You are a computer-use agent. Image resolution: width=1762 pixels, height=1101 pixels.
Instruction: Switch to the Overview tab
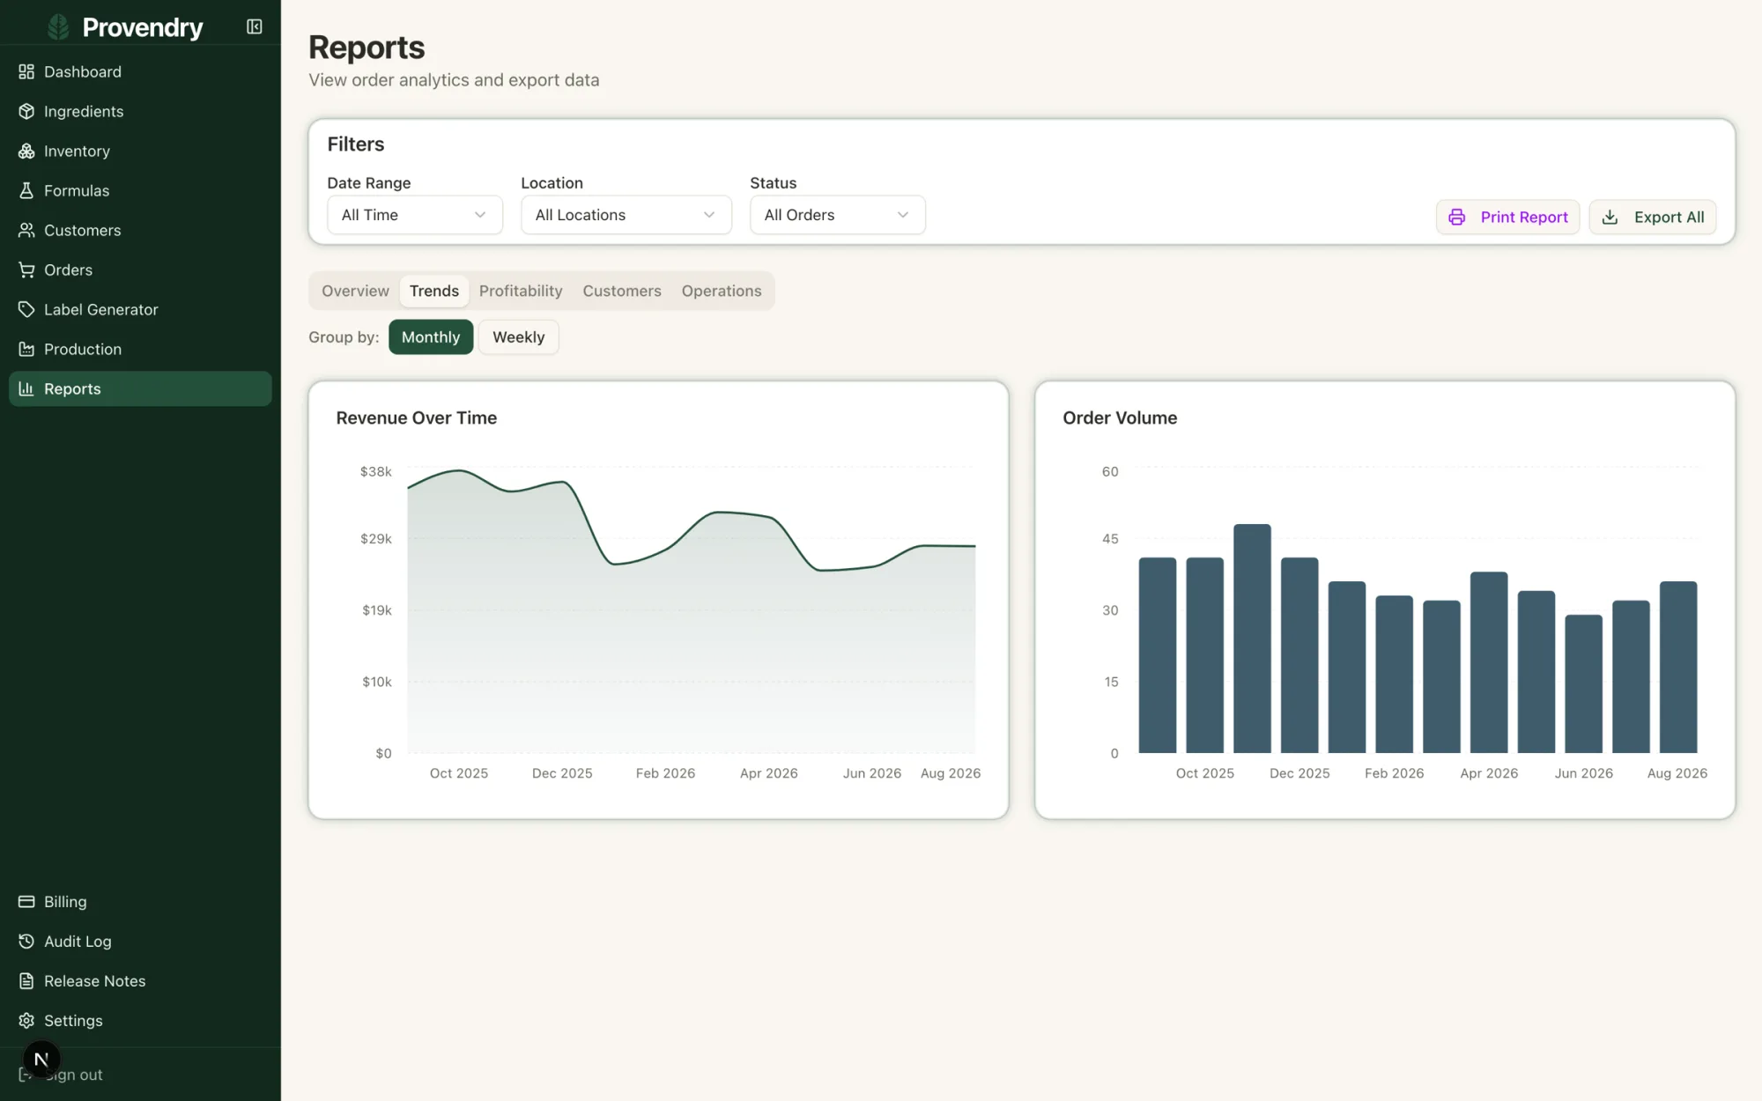[355, 291]
